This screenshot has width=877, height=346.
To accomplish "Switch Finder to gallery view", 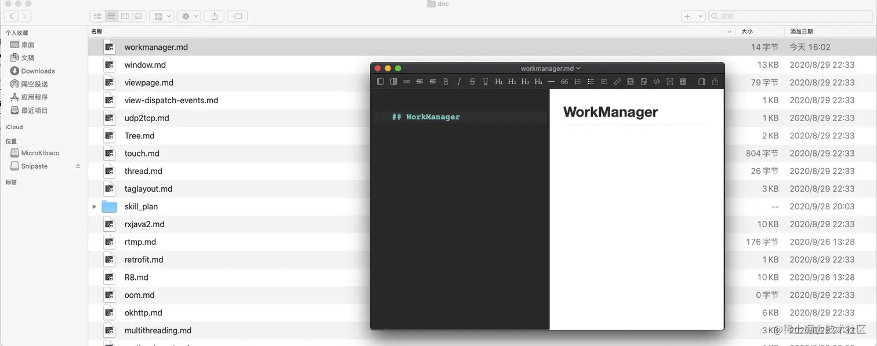I will 138,16.
